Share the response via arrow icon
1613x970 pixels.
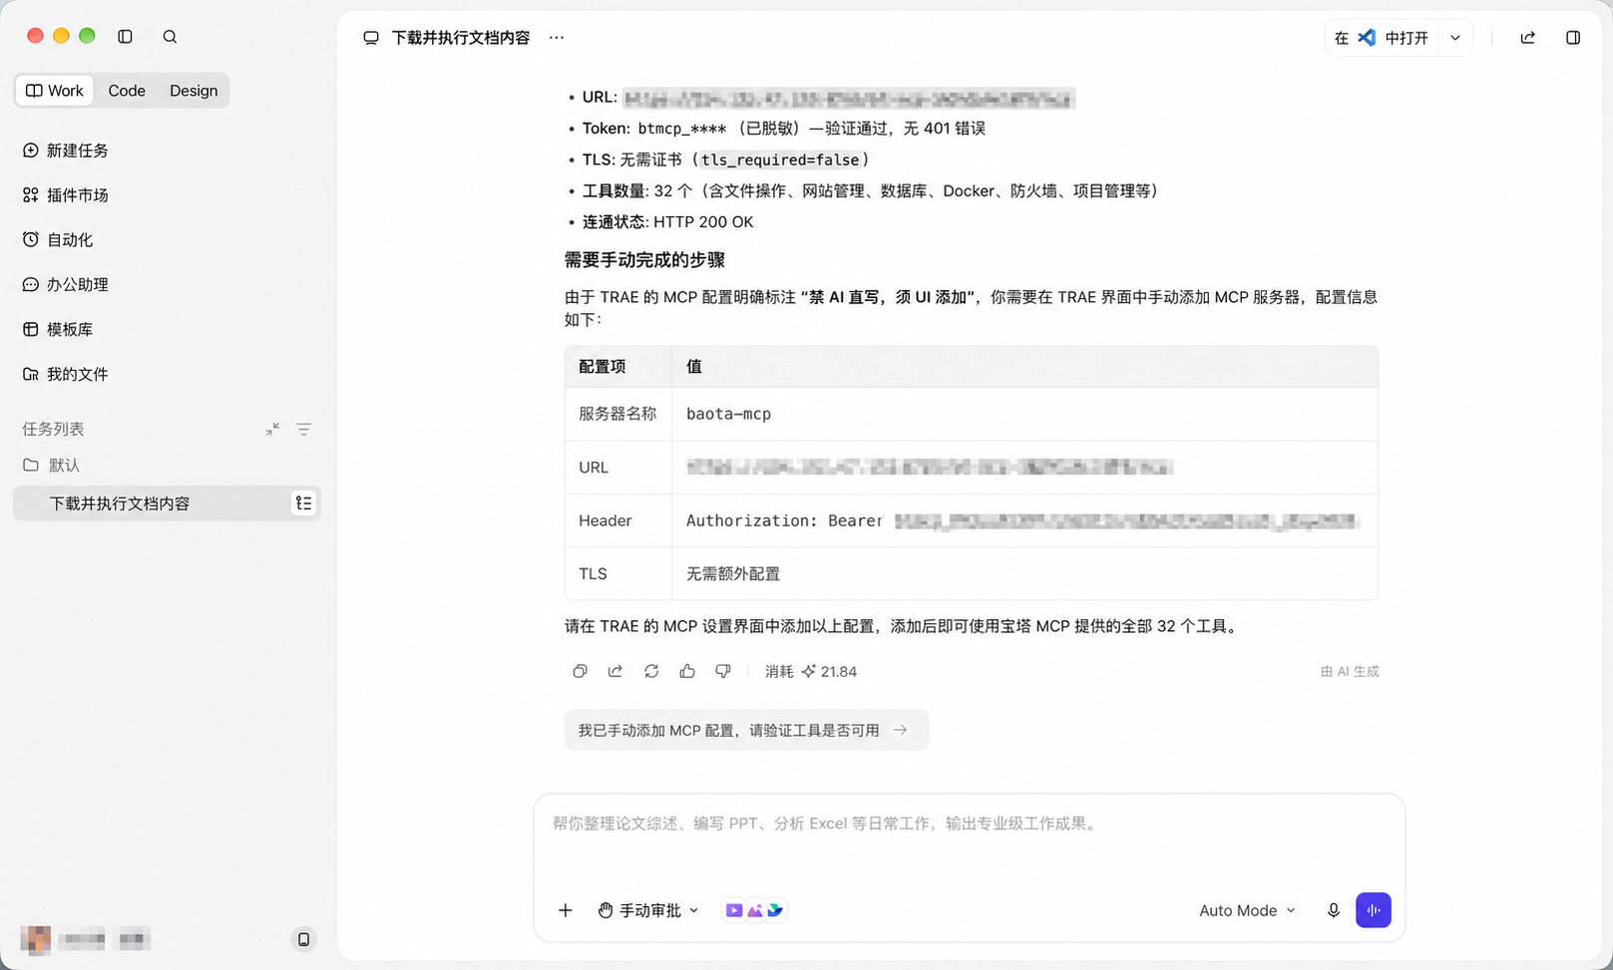[615, 672]
